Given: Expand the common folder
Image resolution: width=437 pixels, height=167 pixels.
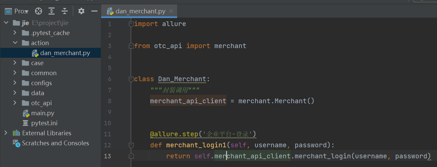Looking at the screenshot, I should point(15,73).
